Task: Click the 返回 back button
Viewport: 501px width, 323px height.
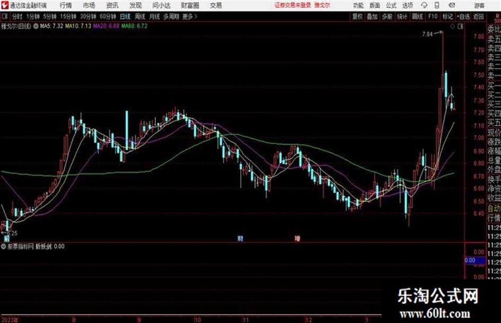Action: (x=478, y=16)
